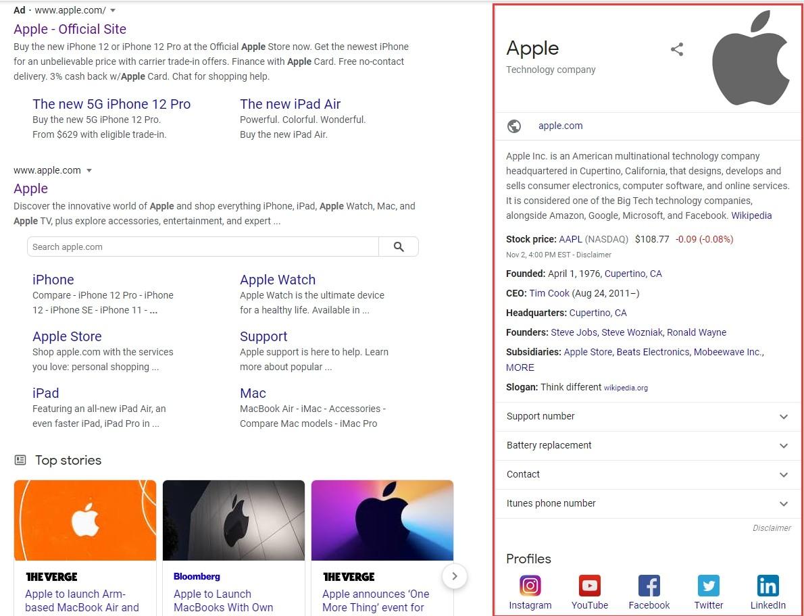Open the Ronald Wayne founder link
Viewport: 804px width, 616px height.
point(697,332)
